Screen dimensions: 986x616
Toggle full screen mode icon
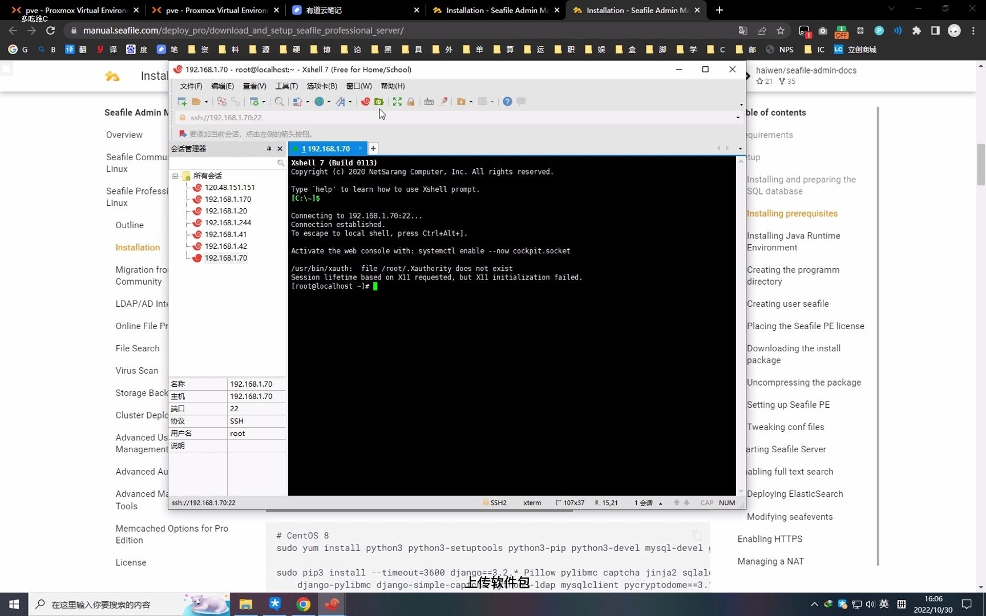[x=397, y=102]
